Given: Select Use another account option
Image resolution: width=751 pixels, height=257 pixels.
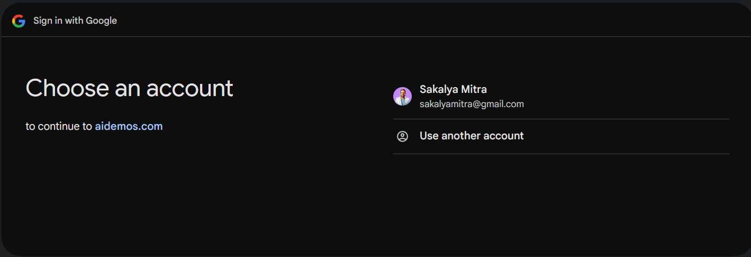Looking at the screenshot, I should coord(561,136).
